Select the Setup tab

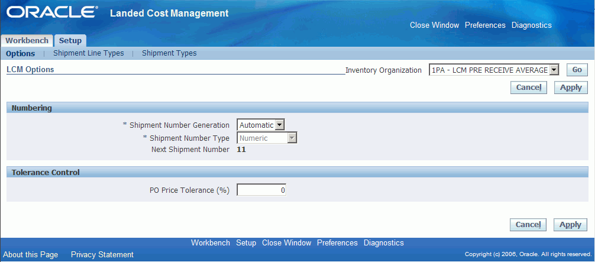click(x=70, y=41)
